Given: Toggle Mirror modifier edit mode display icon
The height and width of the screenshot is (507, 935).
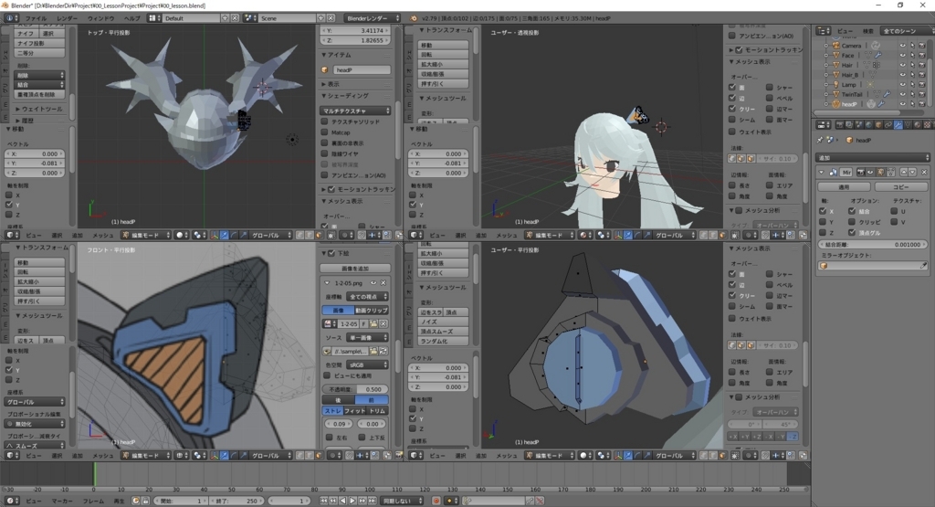Looking at the screenshot, I should pos(880,172).
